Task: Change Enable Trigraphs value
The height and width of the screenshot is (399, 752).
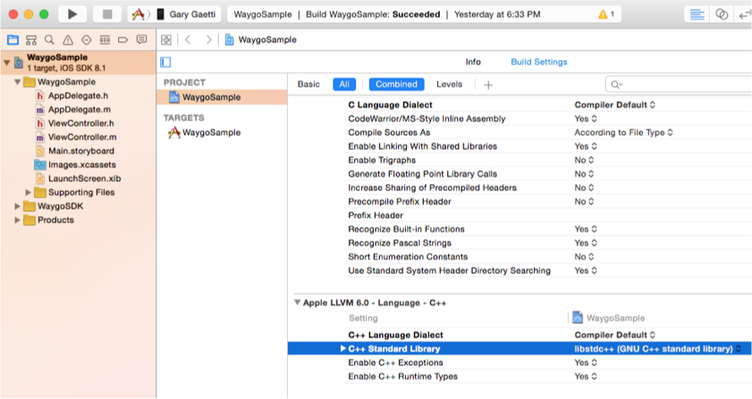Action: click(584, 161)
